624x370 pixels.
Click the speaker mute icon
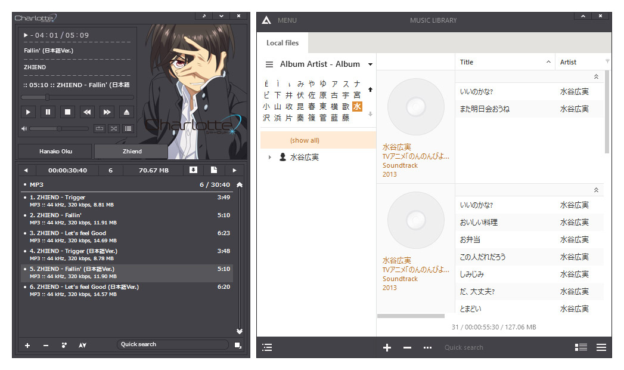click(x=24, y=129)
